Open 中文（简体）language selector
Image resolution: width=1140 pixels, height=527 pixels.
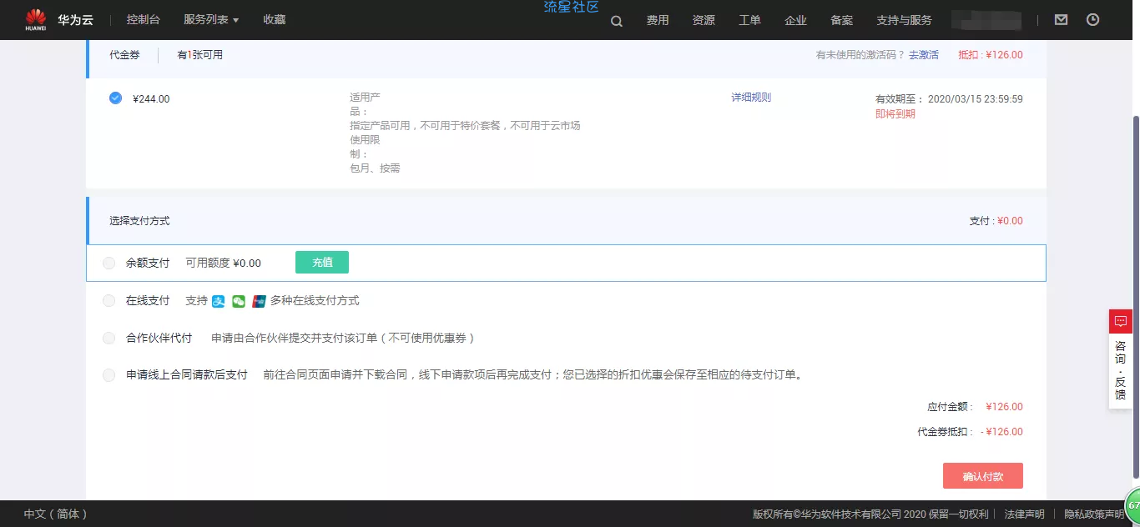(55, 514)
